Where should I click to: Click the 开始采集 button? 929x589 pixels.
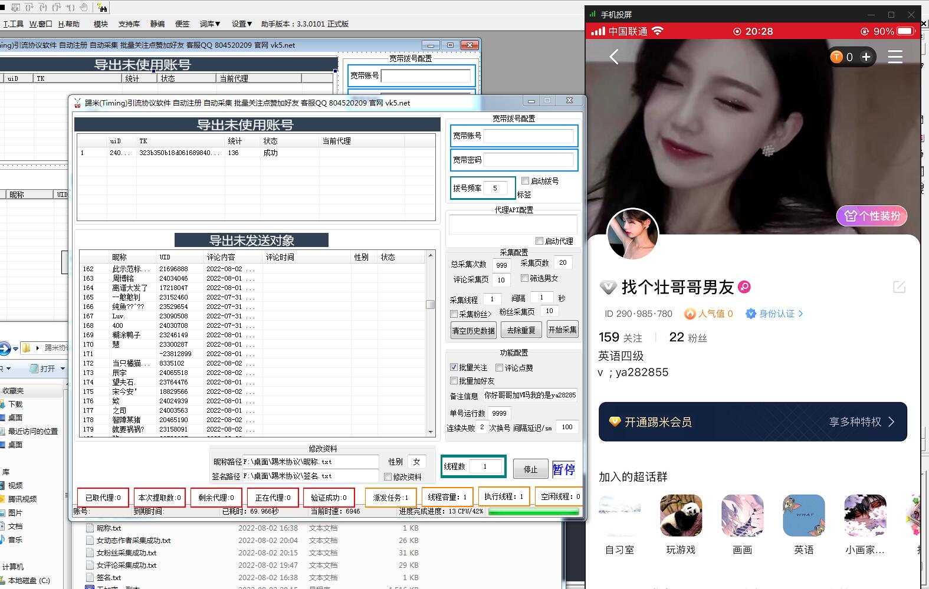coord(562,330)
